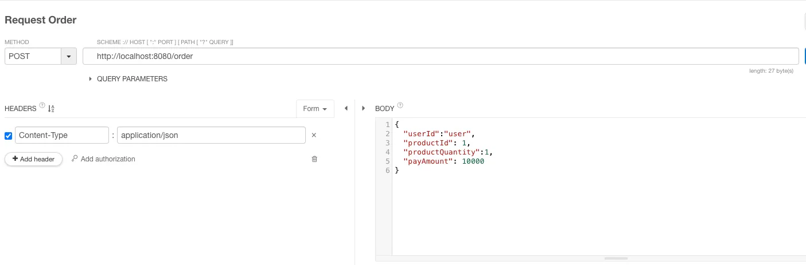Click the Request Order title
The width and height of the screenshot is (806, 265).
40,20
